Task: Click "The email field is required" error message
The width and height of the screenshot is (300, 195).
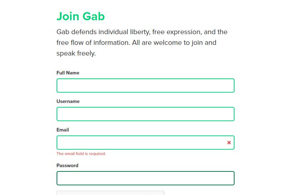Action: (81, 154)
